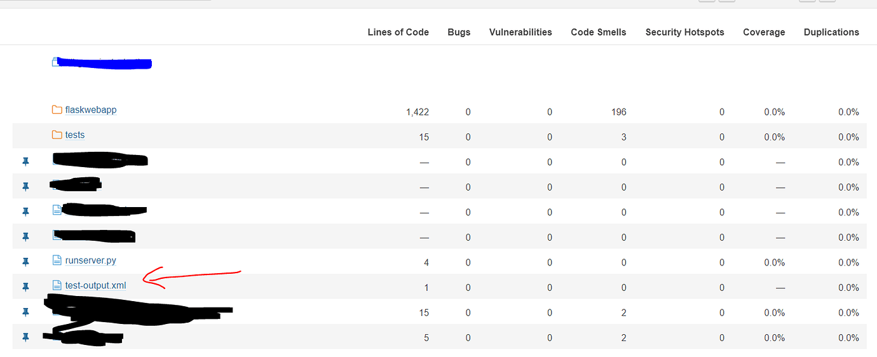Click the tests folder icon

[57, 135]
